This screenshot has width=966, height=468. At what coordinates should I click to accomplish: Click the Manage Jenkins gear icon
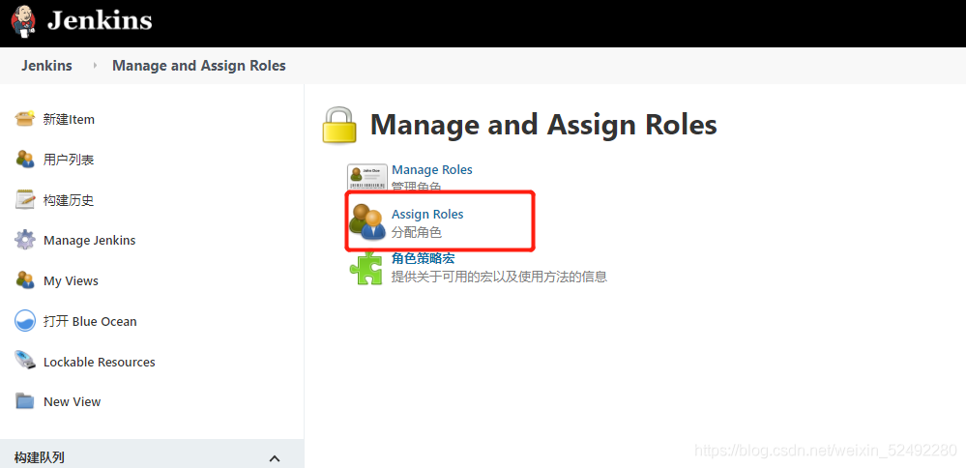tap(24, 240)
